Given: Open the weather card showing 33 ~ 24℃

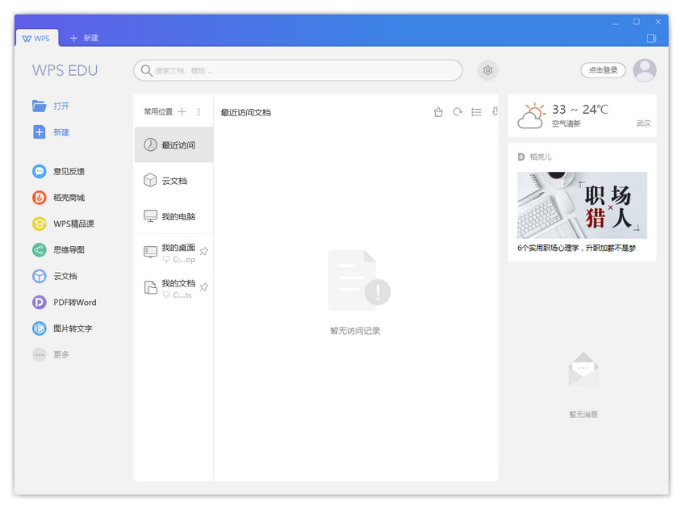Looking at the screenshot, I should [x=582, y=115].
